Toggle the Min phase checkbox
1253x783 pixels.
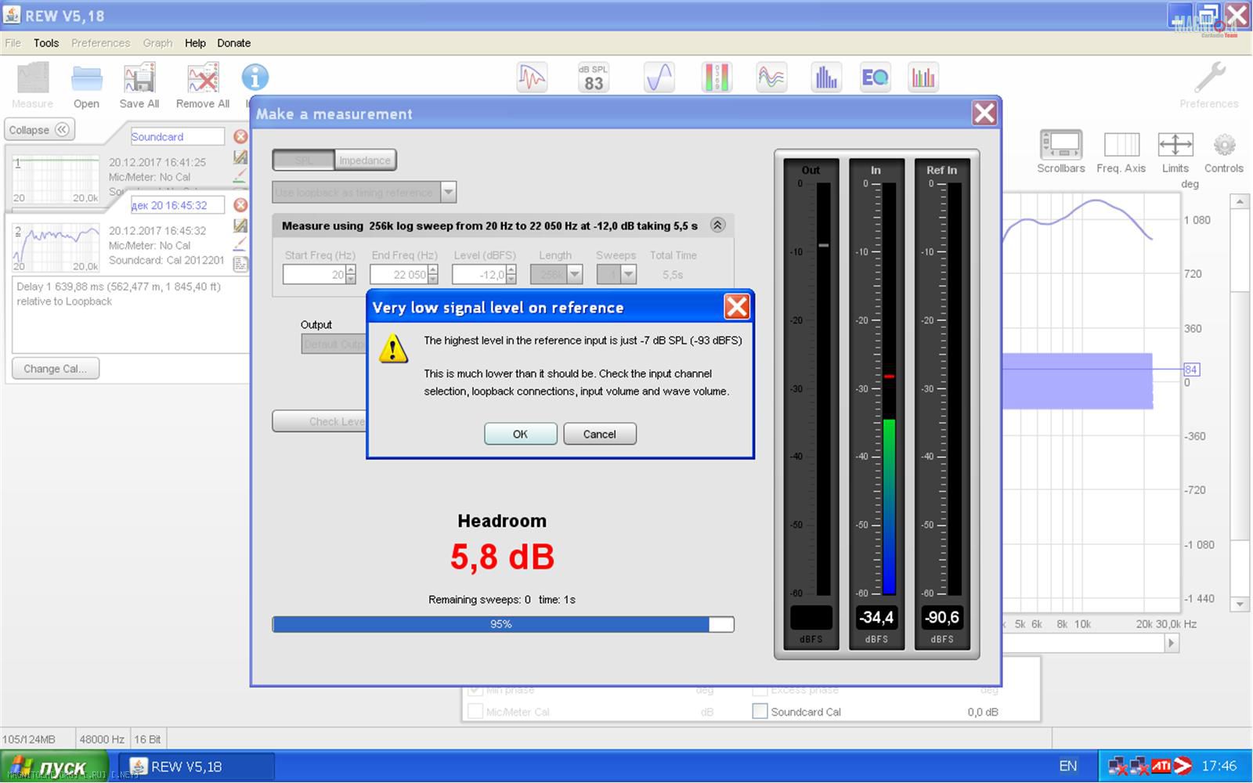pyautogui.click(x=475, y=690)
